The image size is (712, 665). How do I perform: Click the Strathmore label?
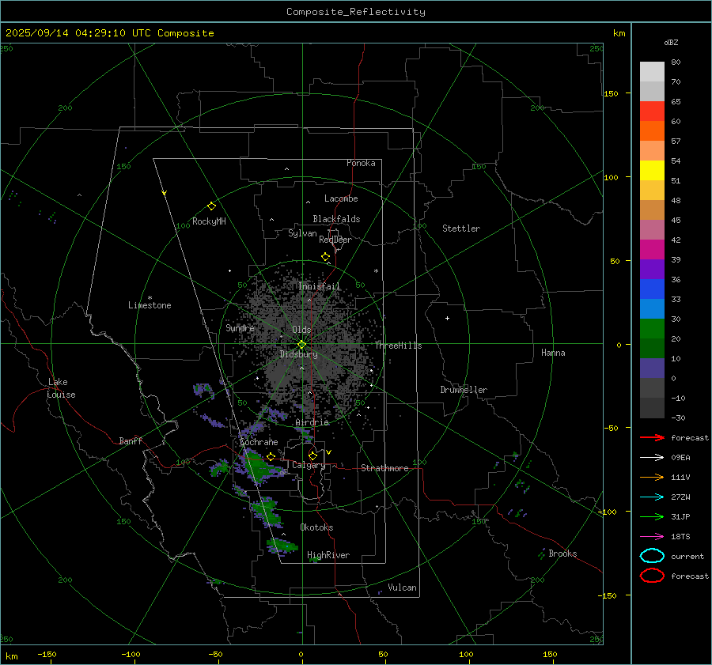385,468
